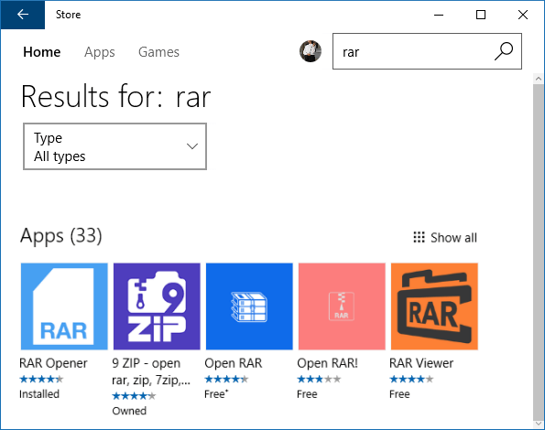Click the Open RAR! title text
Screen dimensions: 545x430
pos(327,363)
